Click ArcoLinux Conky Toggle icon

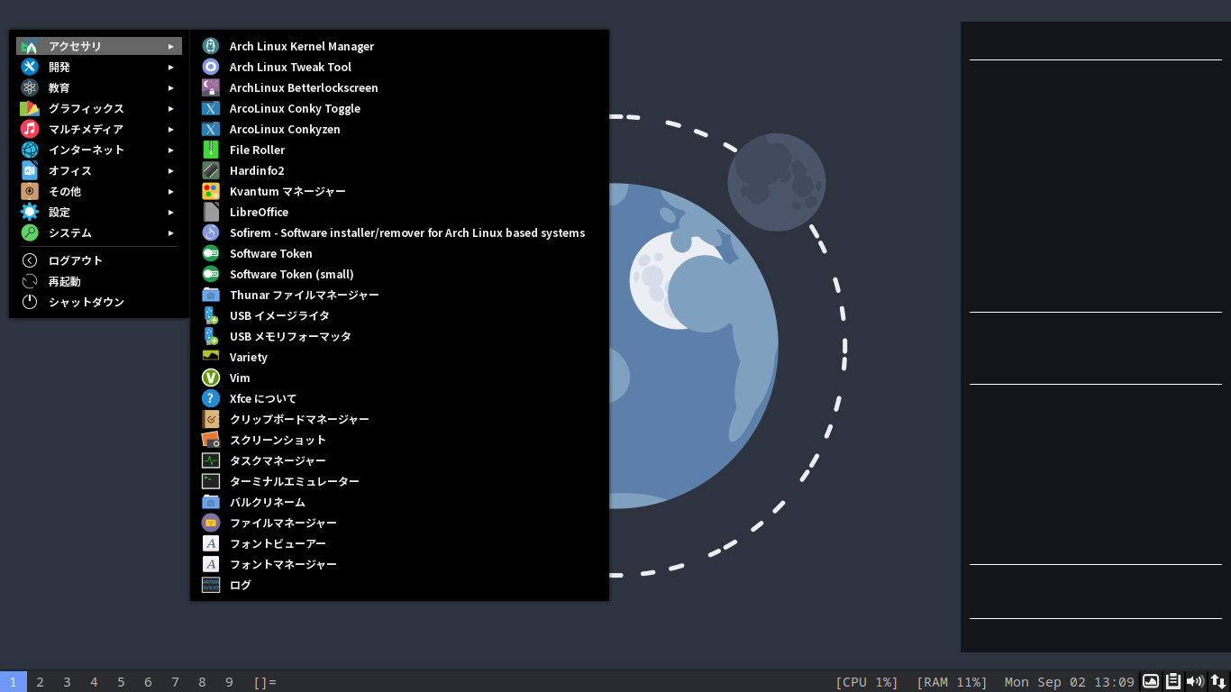(211, 108)
